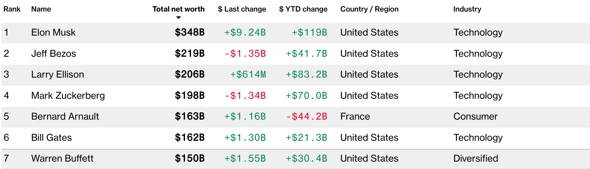Select the Warren Buffett row name
This screenshot has height=169, width=590.
point(62,158)
